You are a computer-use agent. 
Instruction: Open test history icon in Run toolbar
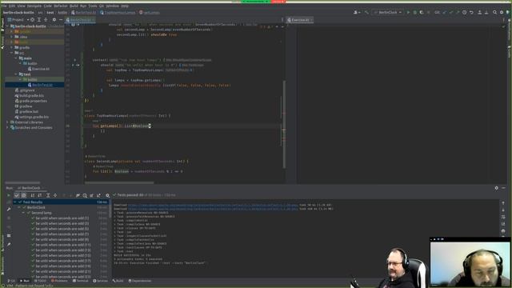click(85, 195)
